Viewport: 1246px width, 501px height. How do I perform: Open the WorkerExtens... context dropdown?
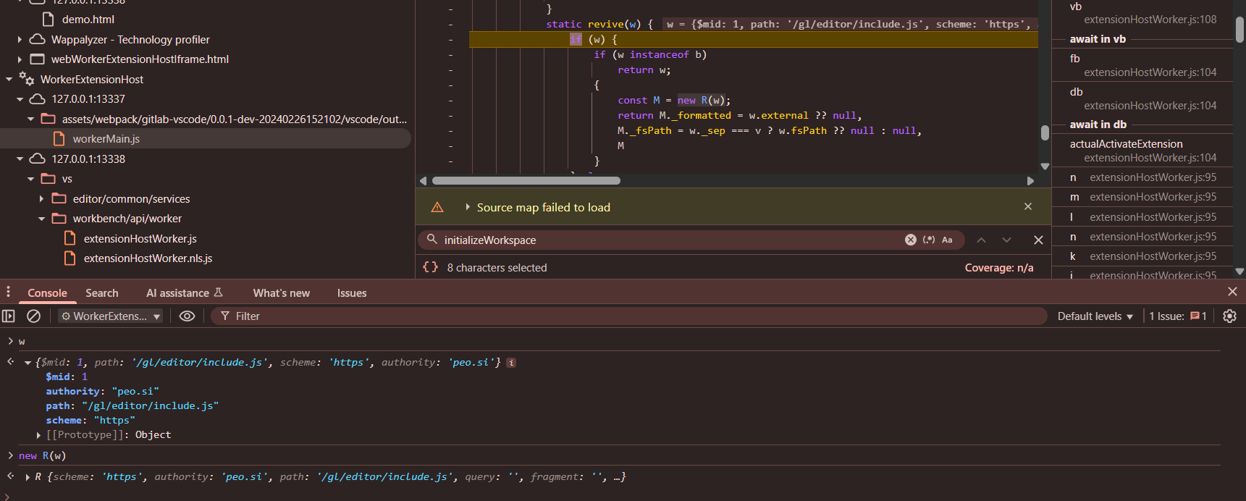(x=111, y=316)
